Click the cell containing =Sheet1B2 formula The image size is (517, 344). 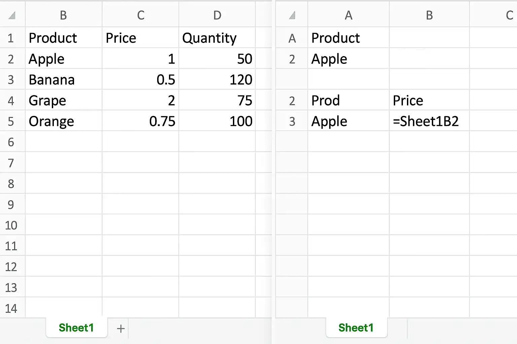(x=429, y=121)
